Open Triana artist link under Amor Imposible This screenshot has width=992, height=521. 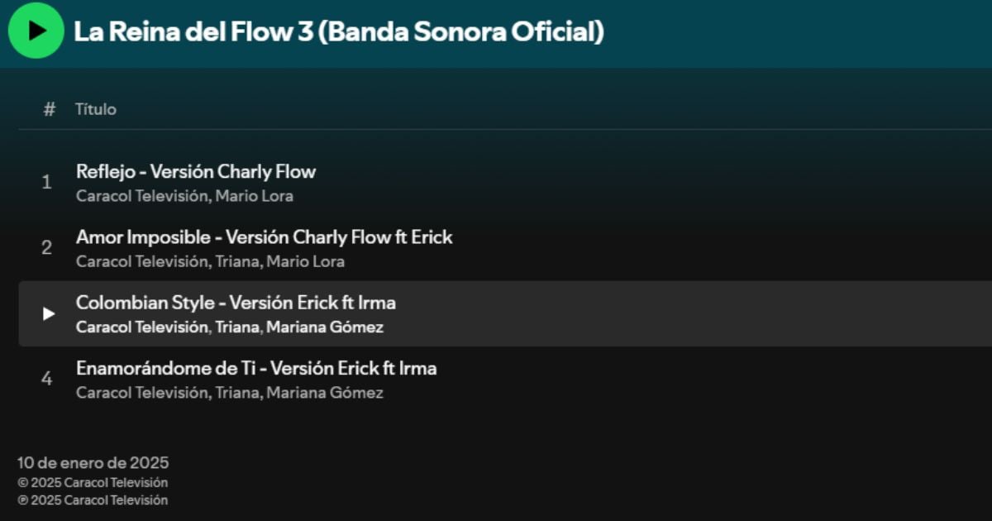[x=236, y=261]
